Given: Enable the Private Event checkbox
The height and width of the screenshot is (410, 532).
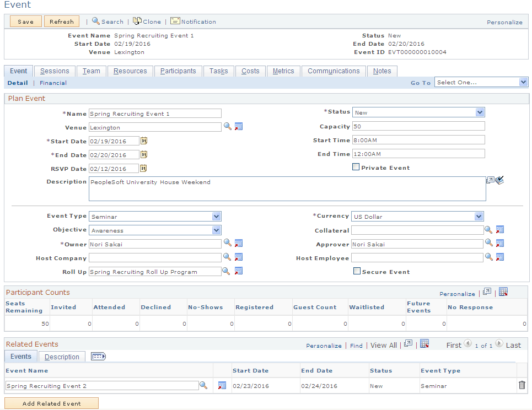Looking at the screenshot, I should click(356, 167).
